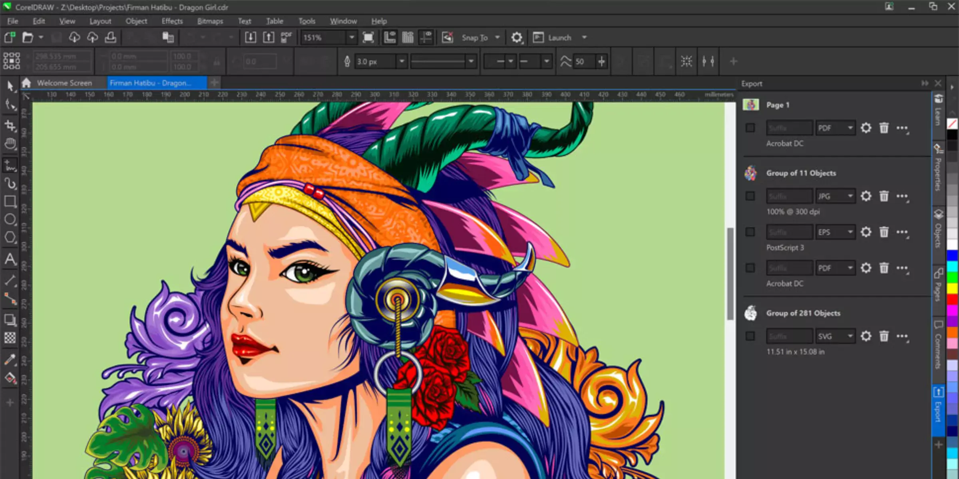
Task: Select the Rectangle tool
Action: 10,202
